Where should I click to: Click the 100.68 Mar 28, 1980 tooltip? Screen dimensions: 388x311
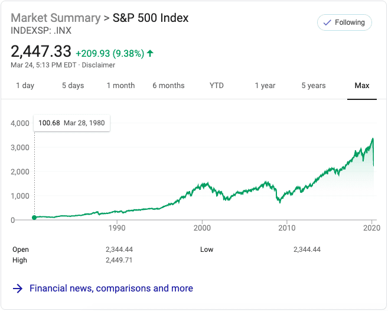pos(72,123)
